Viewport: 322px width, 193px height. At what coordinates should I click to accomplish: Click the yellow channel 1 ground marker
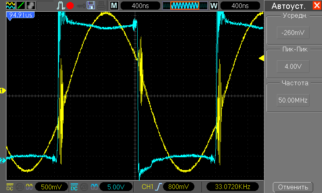(2, 91)
